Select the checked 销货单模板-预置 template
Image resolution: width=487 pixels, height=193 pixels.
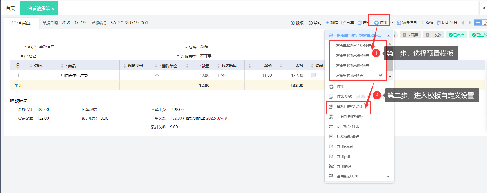coord(349,75)
